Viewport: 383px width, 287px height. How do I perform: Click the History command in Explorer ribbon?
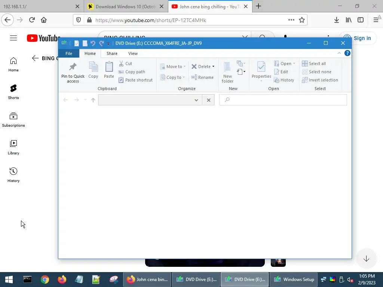(284, 80)
